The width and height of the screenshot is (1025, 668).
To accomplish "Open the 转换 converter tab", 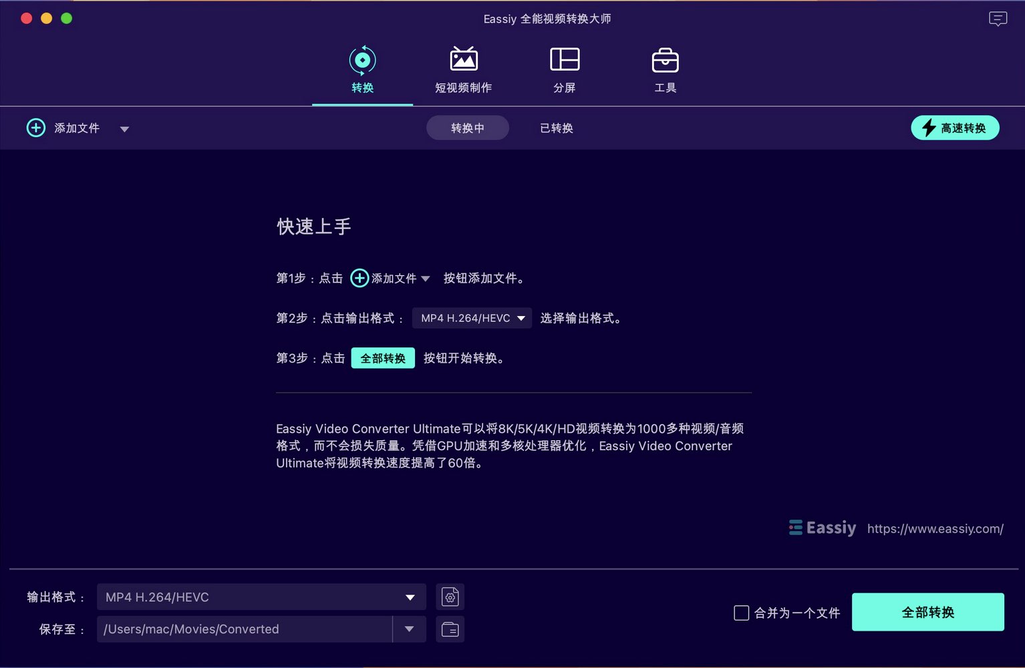I will 362,70.
